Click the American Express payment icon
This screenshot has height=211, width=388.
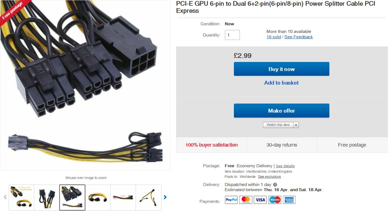pyautogui.click(x=289, y=200)
